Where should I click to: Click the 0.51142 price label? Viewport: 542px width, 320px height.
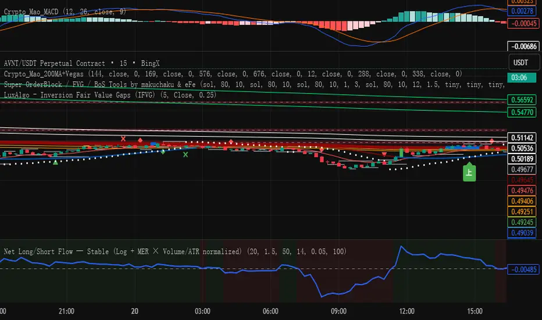[x=521, y=137]
